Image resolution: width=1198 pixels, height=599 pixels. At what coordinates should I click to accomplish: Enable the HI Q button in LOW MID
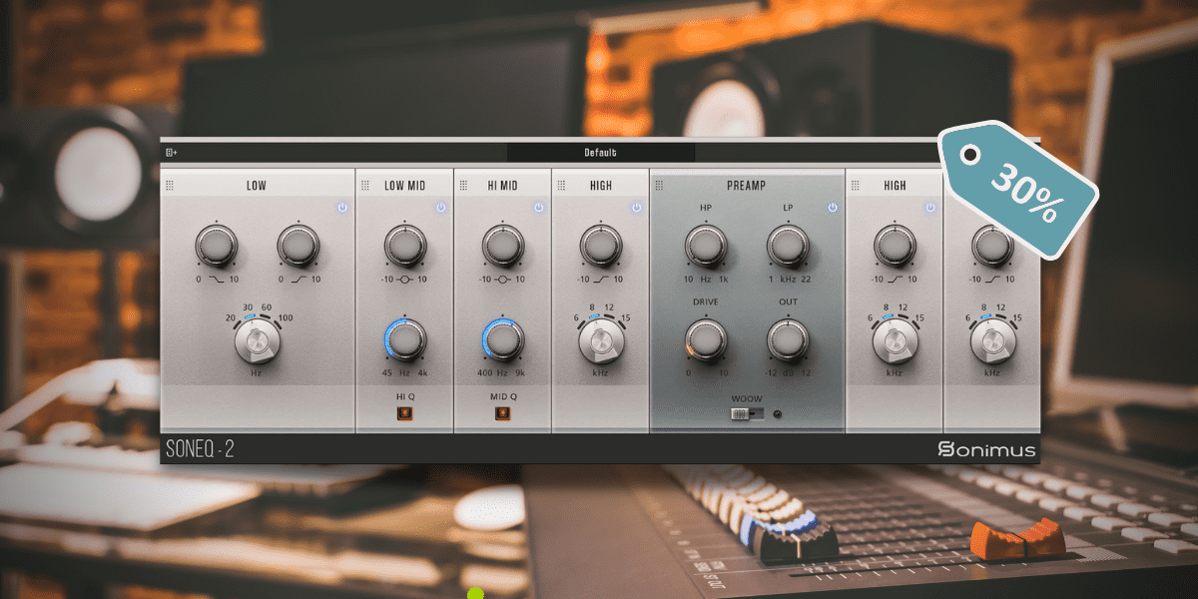click(405, 414)
